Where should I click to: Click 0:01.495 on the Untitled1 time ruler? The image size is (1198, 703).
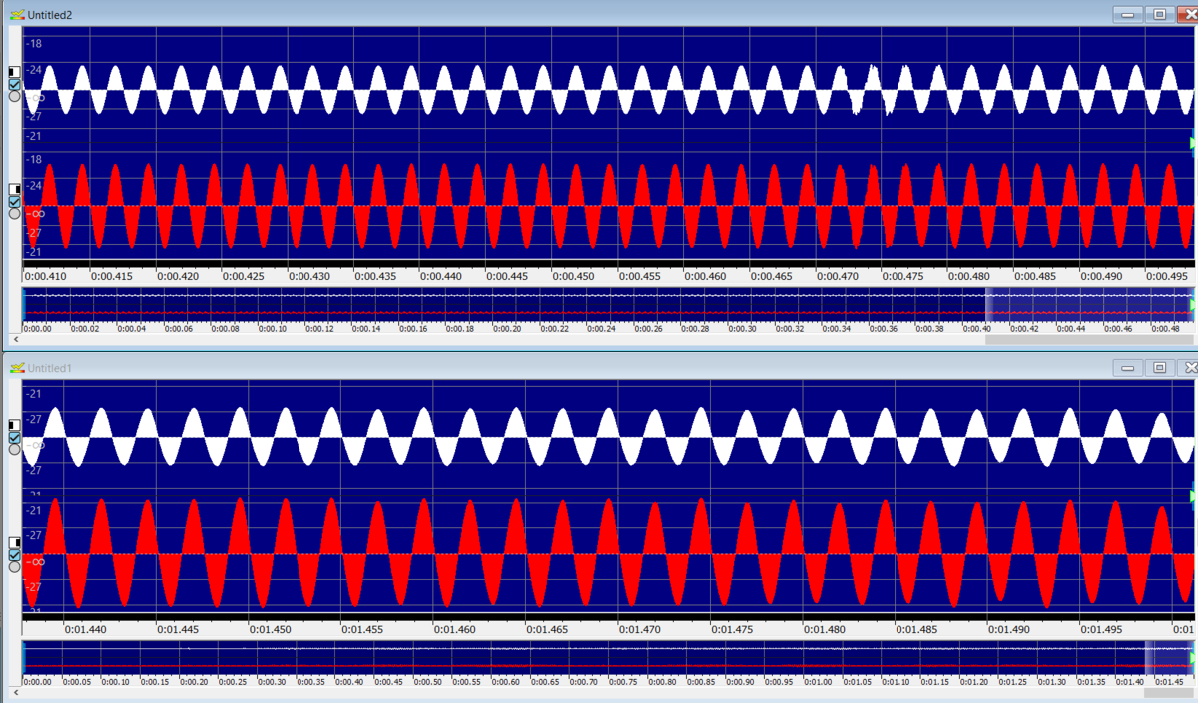click(x=1102, y=629)
